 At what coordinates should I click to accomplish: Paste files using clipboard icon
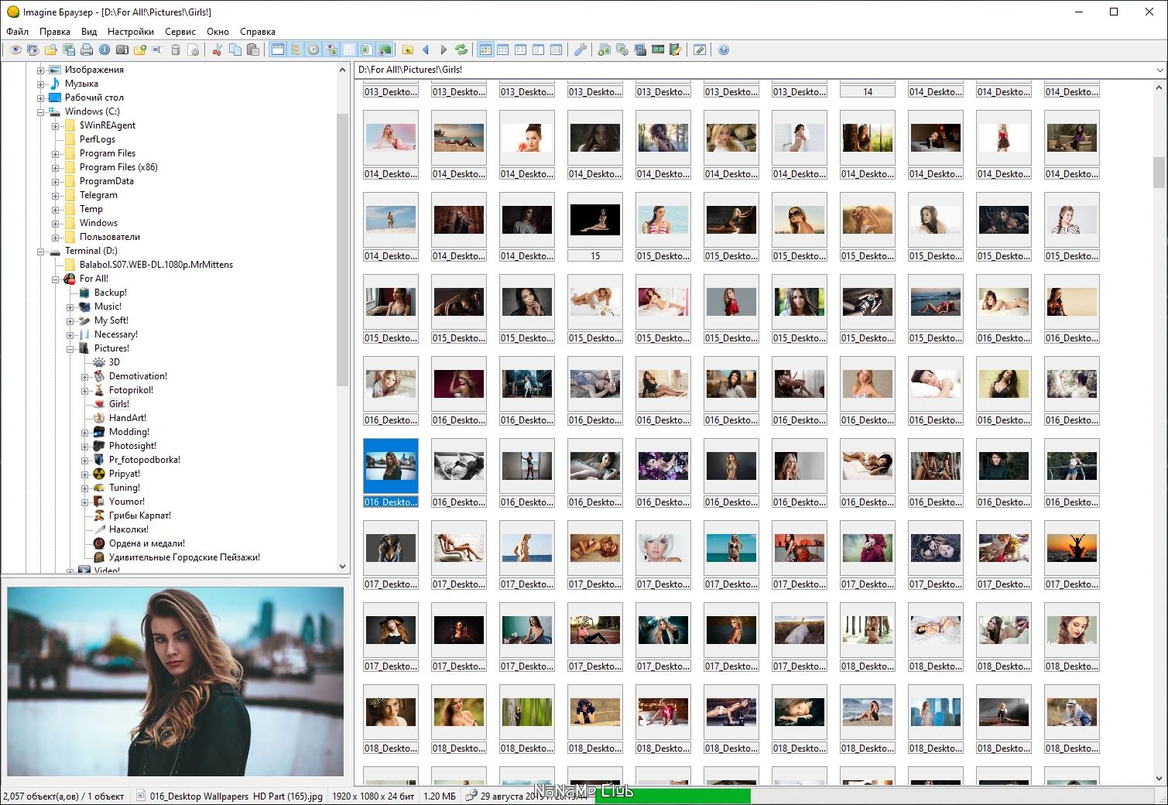[x=253, y=50]
